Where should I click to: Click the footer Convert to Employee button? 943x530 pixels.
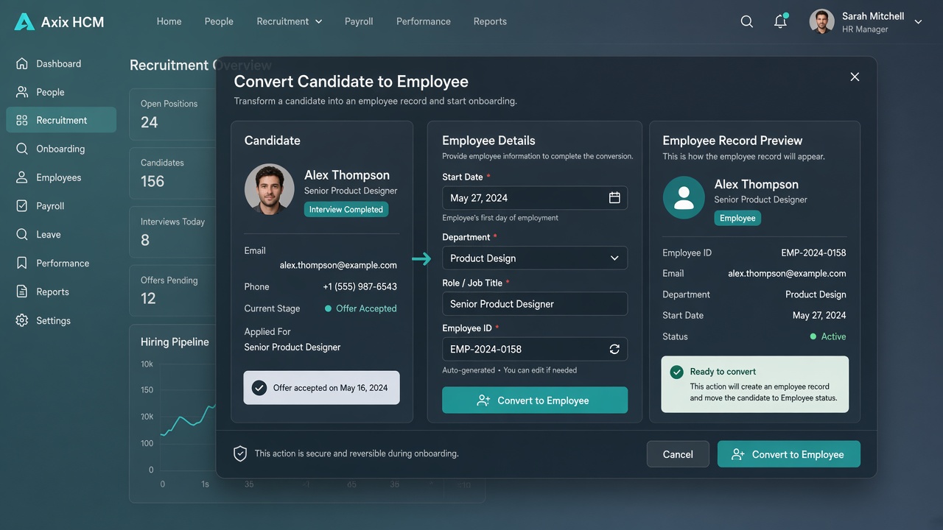789,454
